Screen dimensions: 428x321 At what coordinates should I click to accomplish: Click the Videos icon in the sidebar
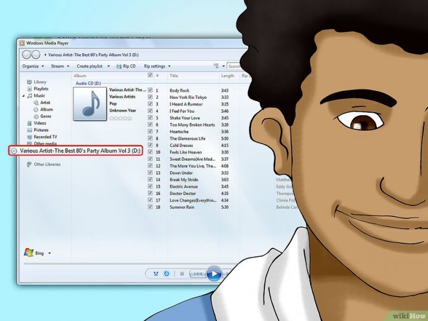[29, 123]
